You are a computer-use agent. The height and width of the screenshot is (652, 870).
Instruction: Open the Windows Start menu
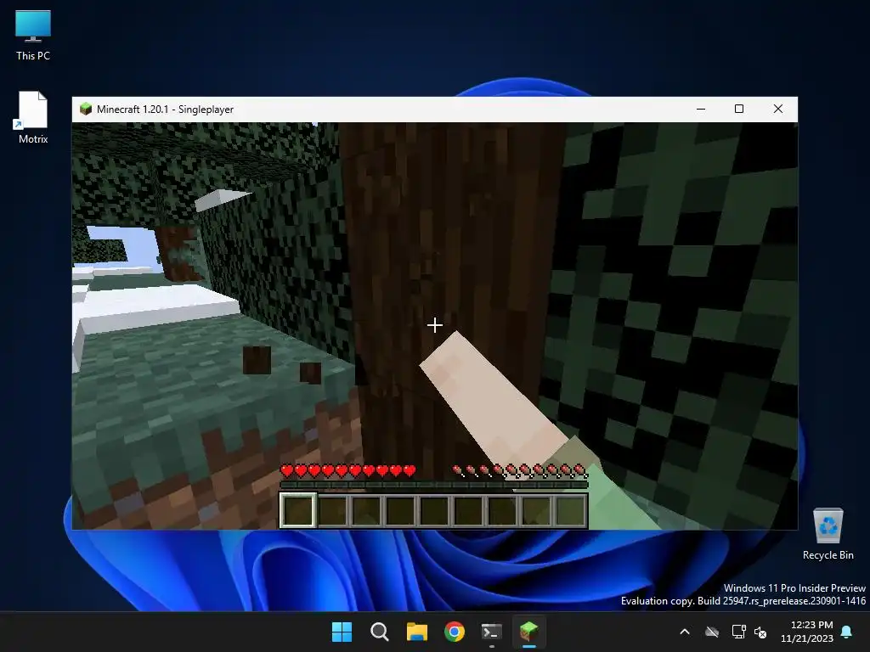(x=342, y=632)
